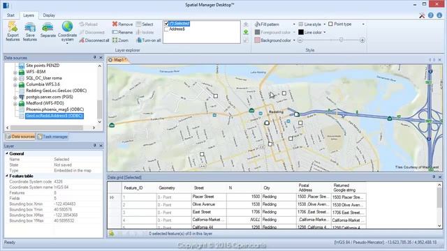Switch to the Display ribbon tab
The width and height of the screenshot is (447, 251).
[x=49, y=15]
